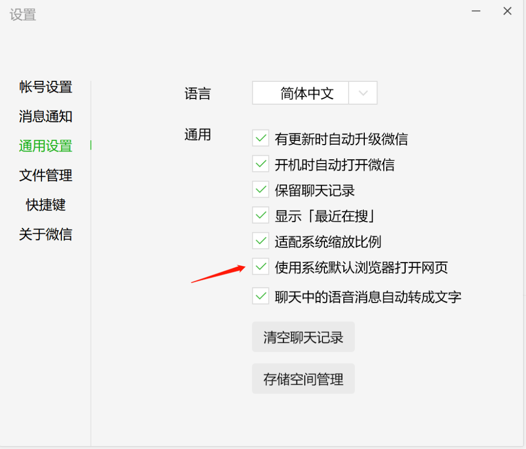This screenshot has width=526, height=449.
Task: Disable 聊天中的语音消息自动转成文字
Action: click(261, 296)
